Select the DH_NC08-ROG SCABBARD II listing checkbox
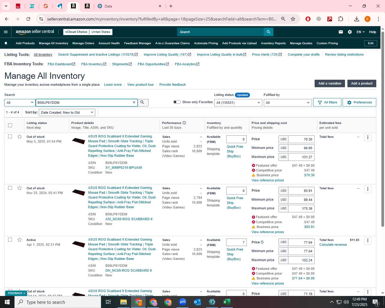The image size is (385, 308). pyautogui.click(x=10, y=240)
